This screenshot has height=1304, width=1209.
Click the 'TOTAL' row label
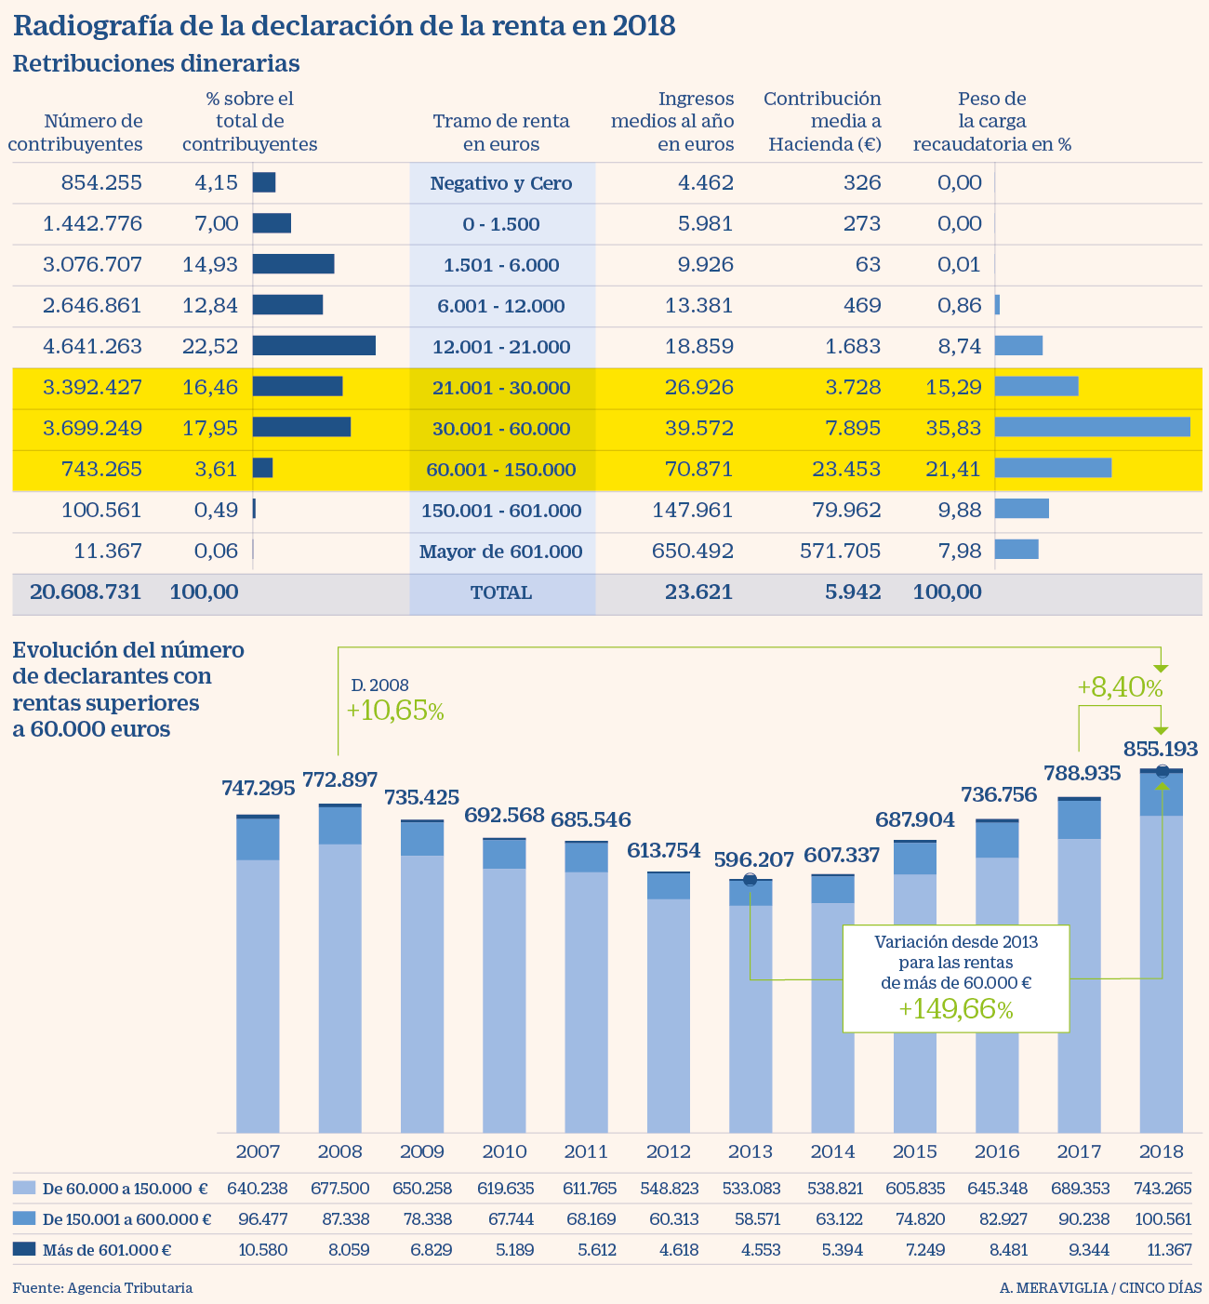[501, 592]
